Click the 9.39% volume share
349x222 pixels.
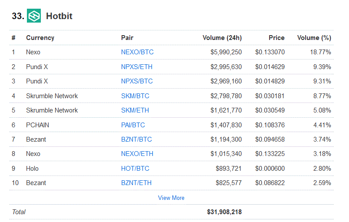pyautogui.click(x=322, y=67)
